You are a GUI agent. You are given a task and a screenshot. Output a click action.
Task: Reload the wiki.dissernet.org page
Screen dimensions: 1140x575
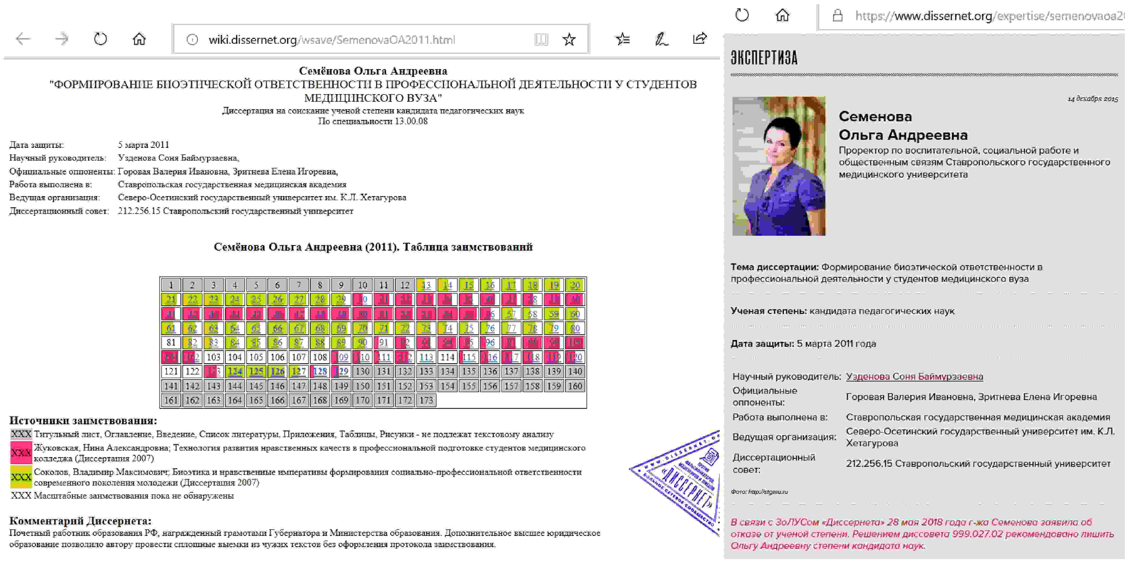(x=100, y=39)
